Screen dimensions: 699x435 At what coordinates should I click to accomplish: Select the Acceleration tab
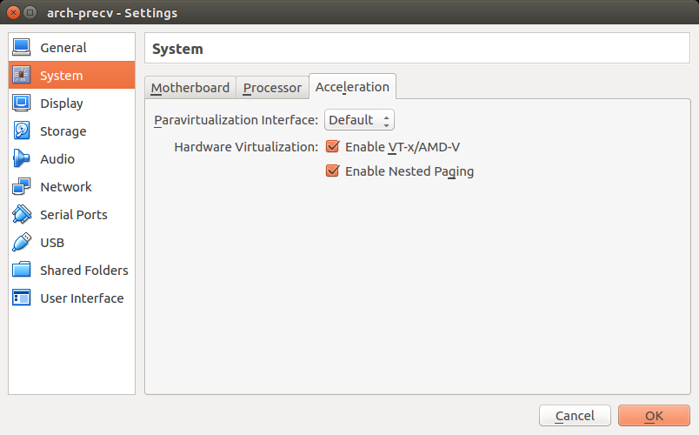(352, 86)
